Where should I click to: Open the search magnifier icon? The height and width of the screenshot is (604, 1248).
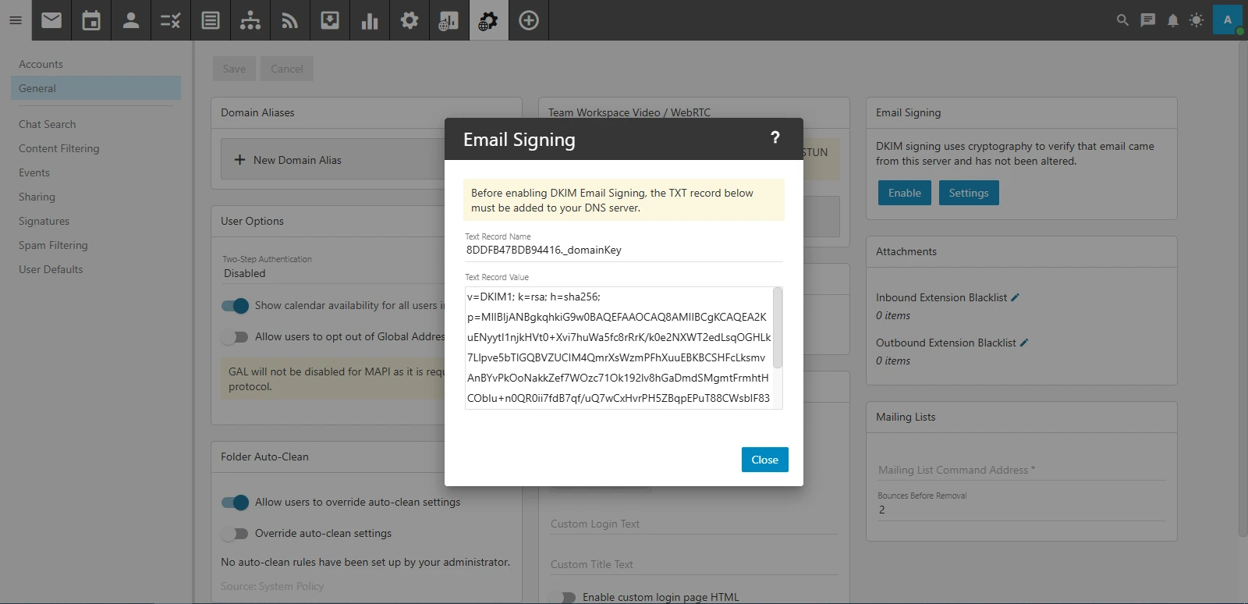[x=1122, y=20]
